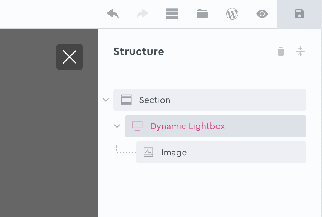322x217 pixels.
Task: Collapse the Section chevron
Action: tap(106, 100)
